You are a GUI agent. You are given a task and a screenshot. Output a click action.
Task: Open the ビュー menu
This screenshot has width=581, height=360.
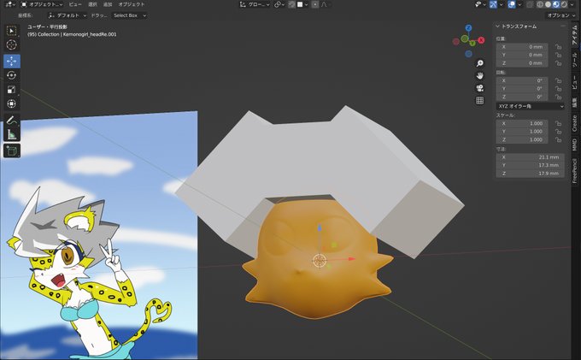click(x=75, y=4)
